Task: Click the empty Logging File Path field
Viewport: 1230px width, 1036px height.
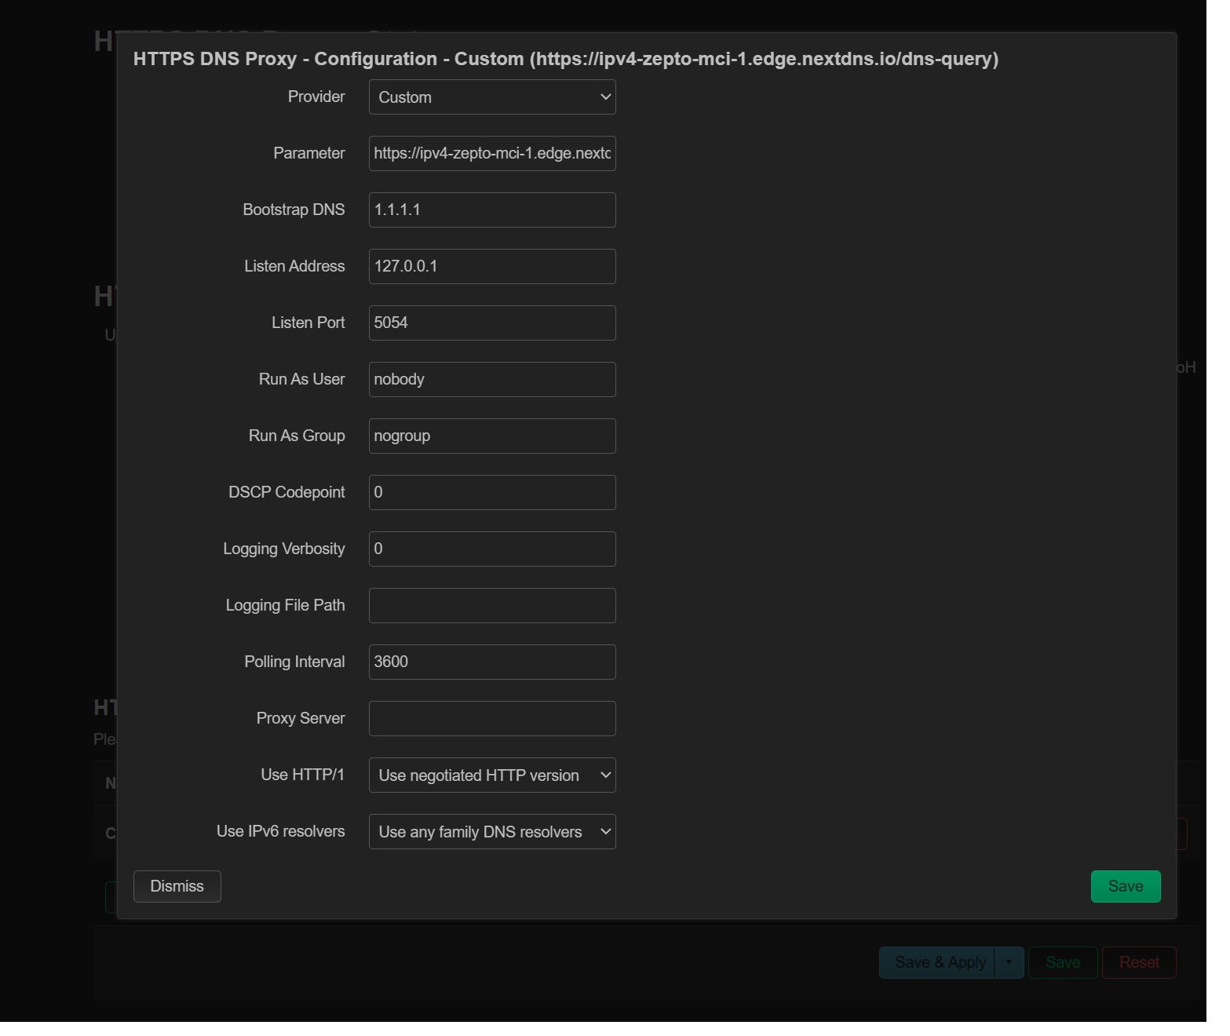Action: pos(492,606)
